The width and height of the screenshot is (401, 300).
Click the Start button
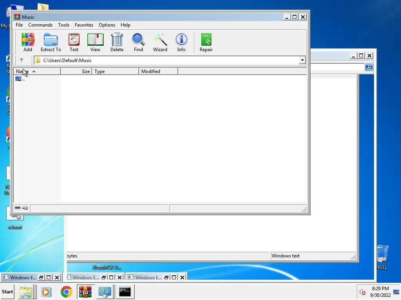pyautogui.click(x=7, y=291)
